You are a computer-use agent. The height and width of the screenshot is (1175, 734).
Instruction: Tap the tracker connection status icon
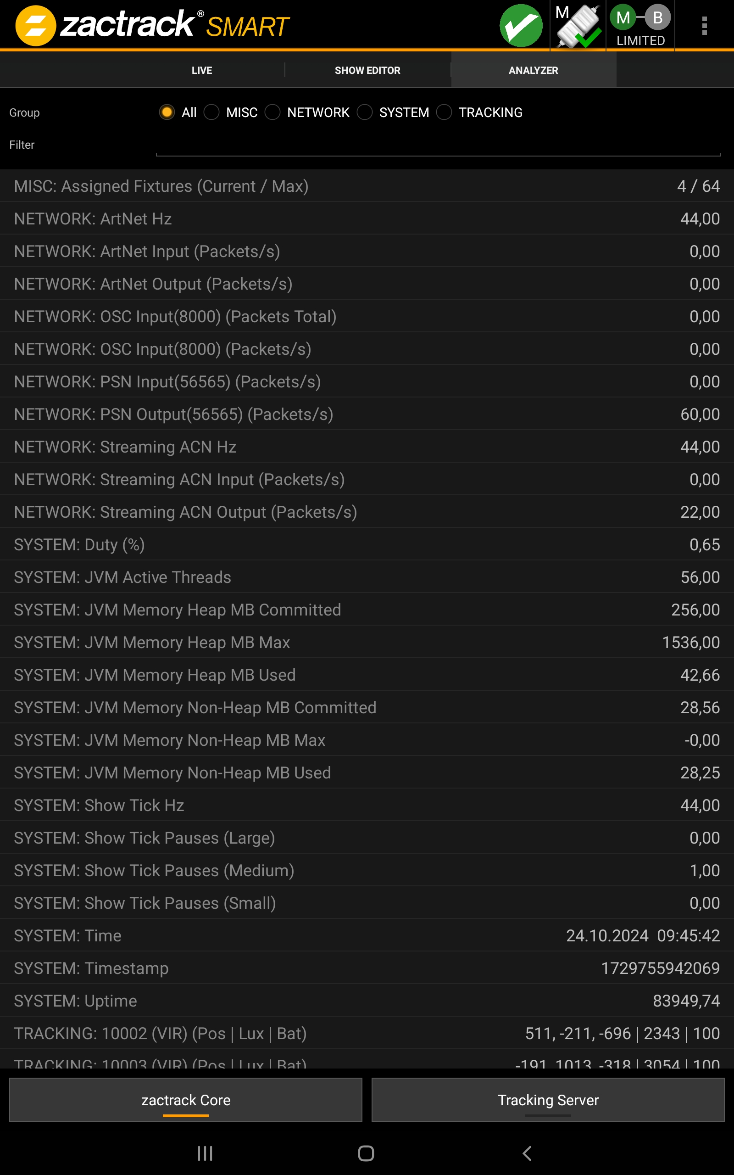coord(578,26)
